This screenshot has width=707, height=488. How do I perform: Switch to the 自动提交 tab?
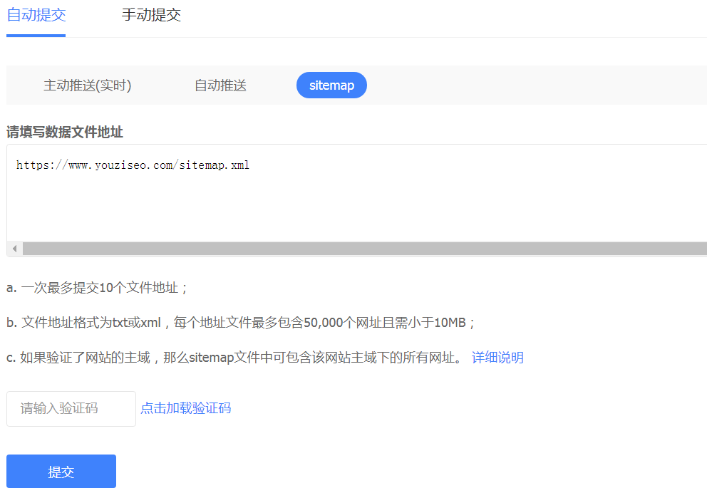tap(36, 16)
